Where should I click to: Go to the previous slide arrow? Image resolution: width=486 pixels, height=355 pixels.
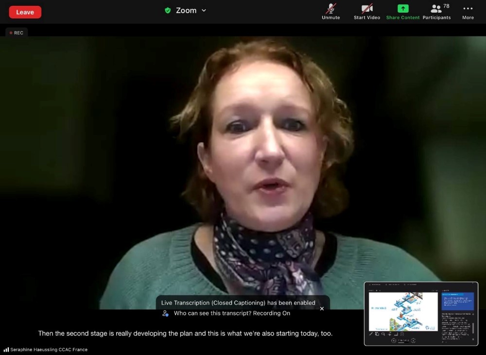pos(394,340)
